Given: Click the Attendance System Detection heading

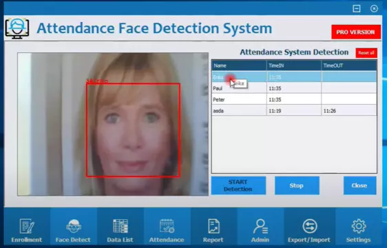Looking at the screenshot, I should tap(294, 52).
